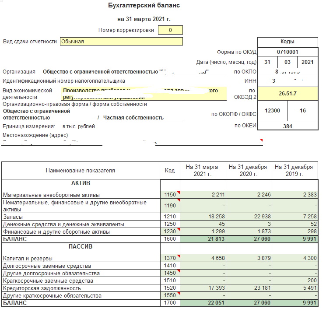Click the ОКОПФ code cell 12300
This screenshot has width=326, height=312.
[273, 111]
